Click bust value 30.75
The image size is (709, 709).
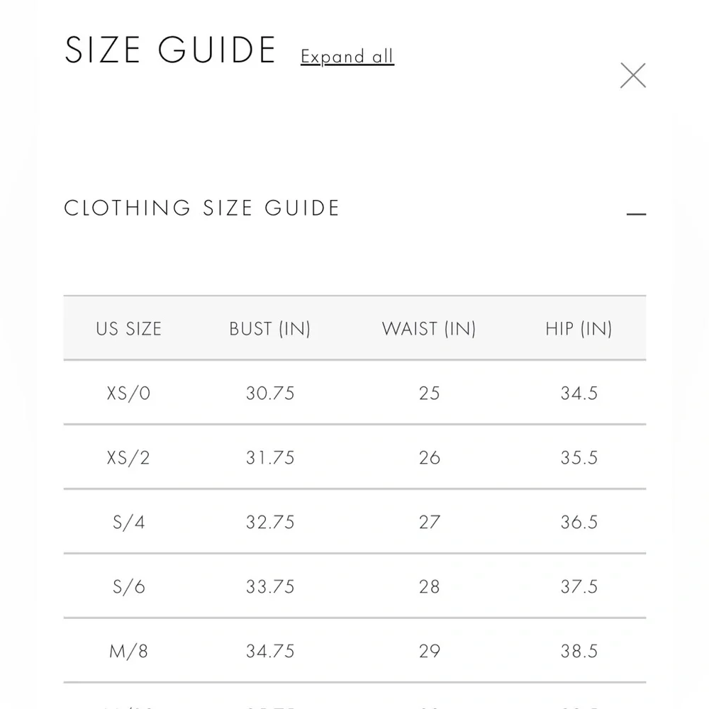[x=270, y=393]
